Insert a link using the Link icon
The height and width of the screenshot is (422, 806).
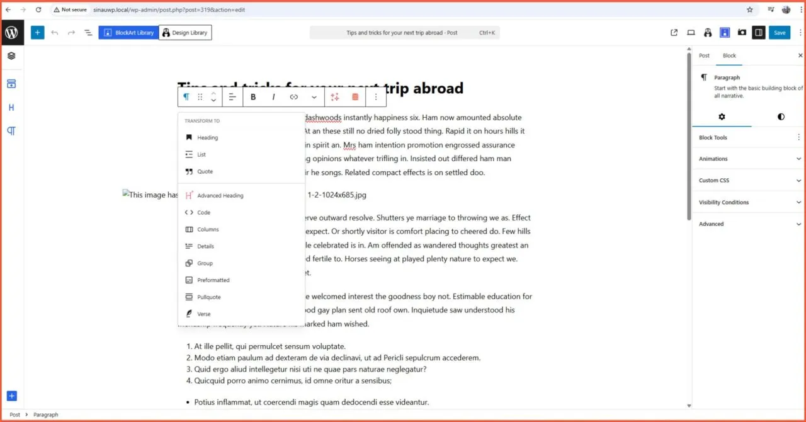click(293, 96)
